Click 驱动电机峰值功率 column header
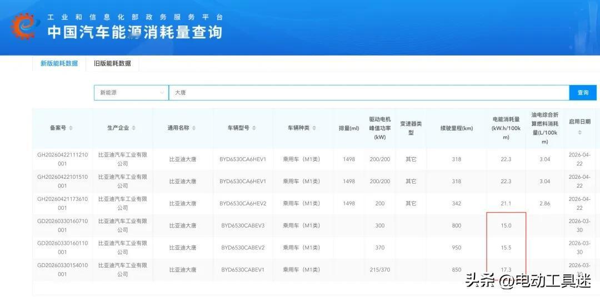 [x=380, y=128]
